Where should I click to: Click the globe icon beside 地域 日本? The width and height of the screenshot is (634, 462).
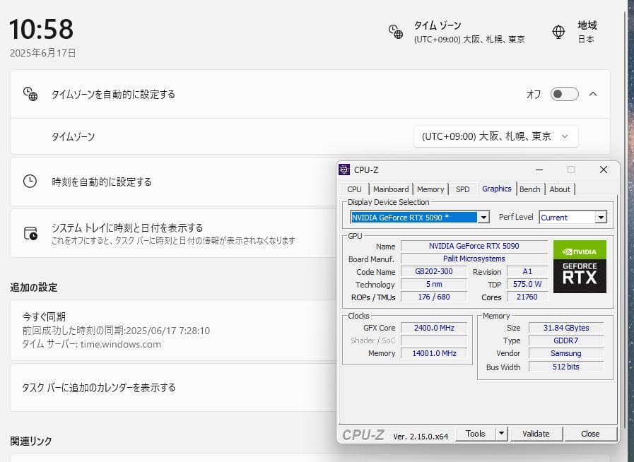click(x=558, y=32)
